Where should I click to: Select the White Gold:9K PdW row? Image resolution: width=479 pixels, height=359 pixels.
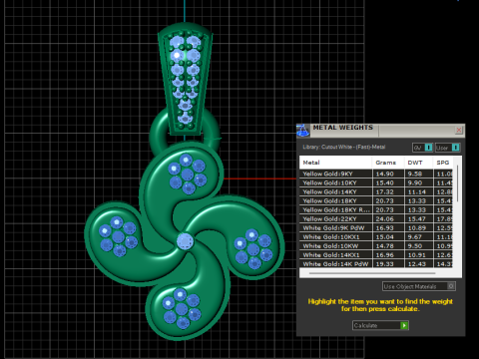(x=376, y=228)
